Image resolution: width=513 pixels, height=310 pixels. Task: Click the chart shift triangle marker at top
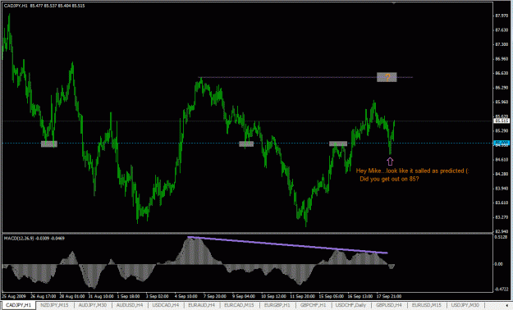click(394, 2)
